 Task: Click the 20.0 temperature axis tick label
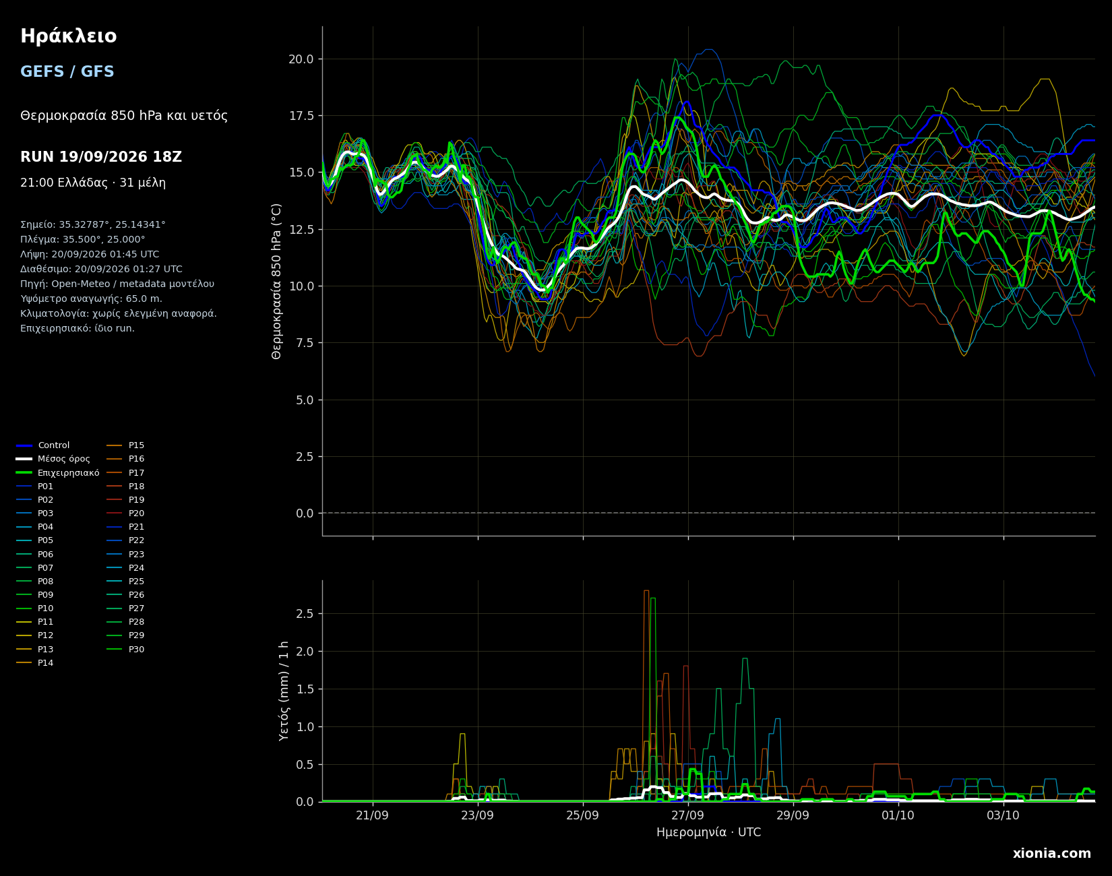click(301, 59)
